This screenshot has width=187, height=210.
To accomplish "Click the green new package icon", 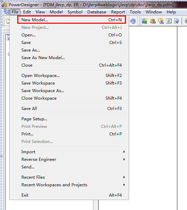I will coord(145,21).
